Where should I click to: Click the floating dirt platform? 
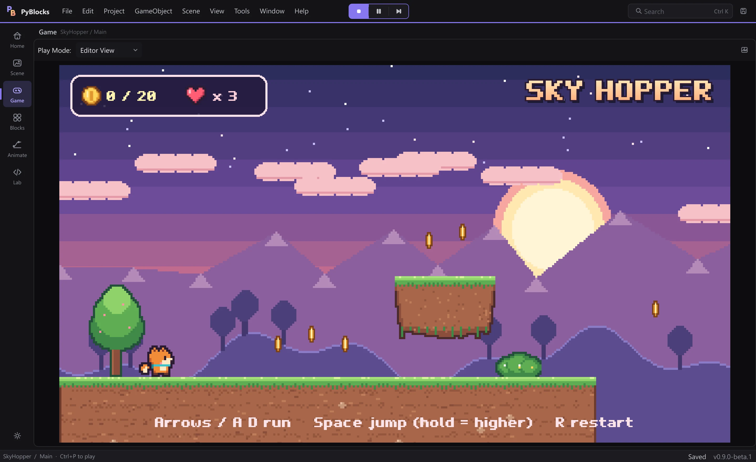[445, 307]
